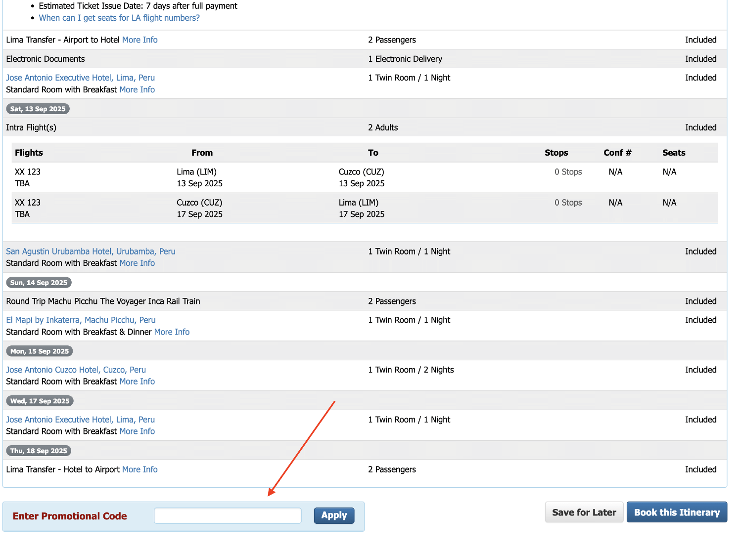Open San Agustin Urubamba Hotel link
The height and width of the screenshot is (548, 742).
[x=91, y=252]
